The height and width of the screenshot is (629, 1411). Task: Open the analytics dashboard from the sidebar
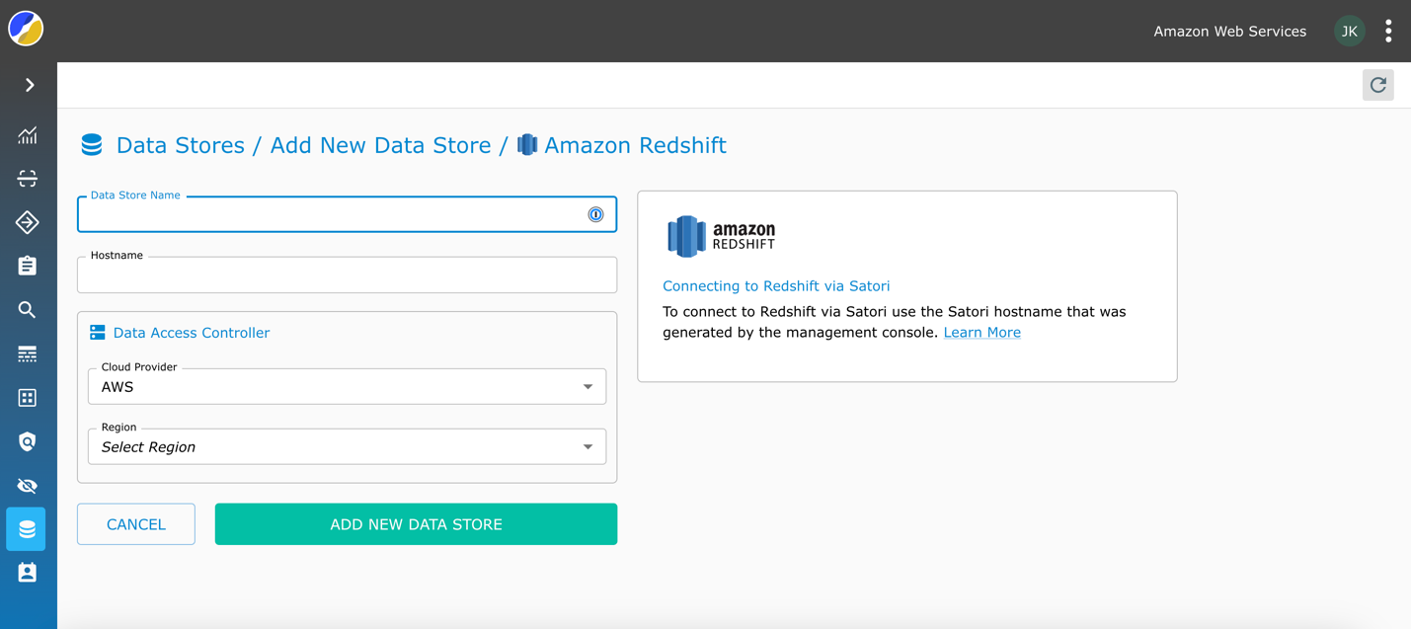27,135
